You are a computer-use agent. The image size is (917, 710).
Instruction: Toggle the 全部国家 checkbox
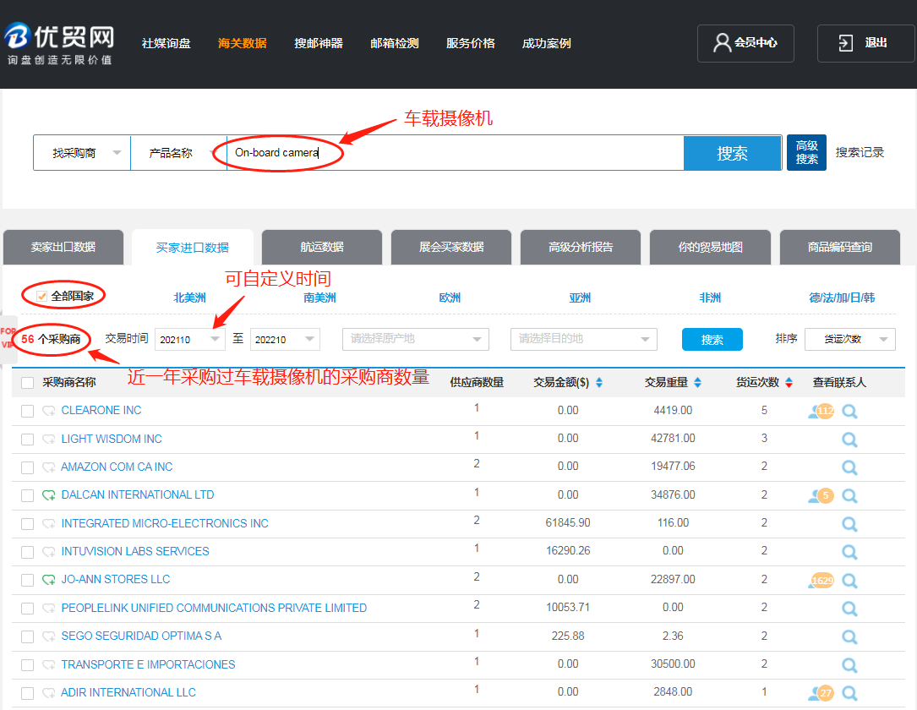[41, 296]
